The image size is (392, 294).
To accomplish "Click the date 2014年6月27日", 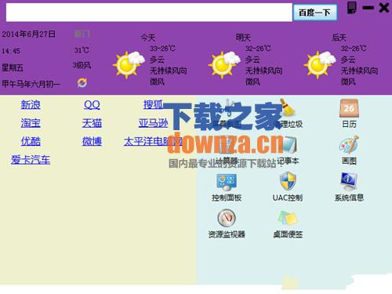I will coord(29,34).
